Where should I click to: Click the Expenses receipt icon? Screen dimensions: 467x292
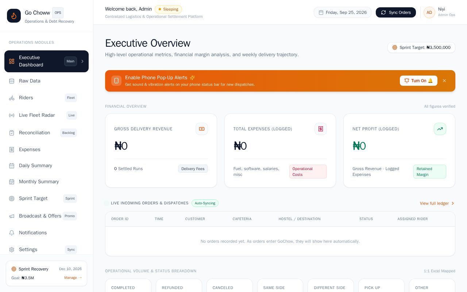click(x=12, y=150)
